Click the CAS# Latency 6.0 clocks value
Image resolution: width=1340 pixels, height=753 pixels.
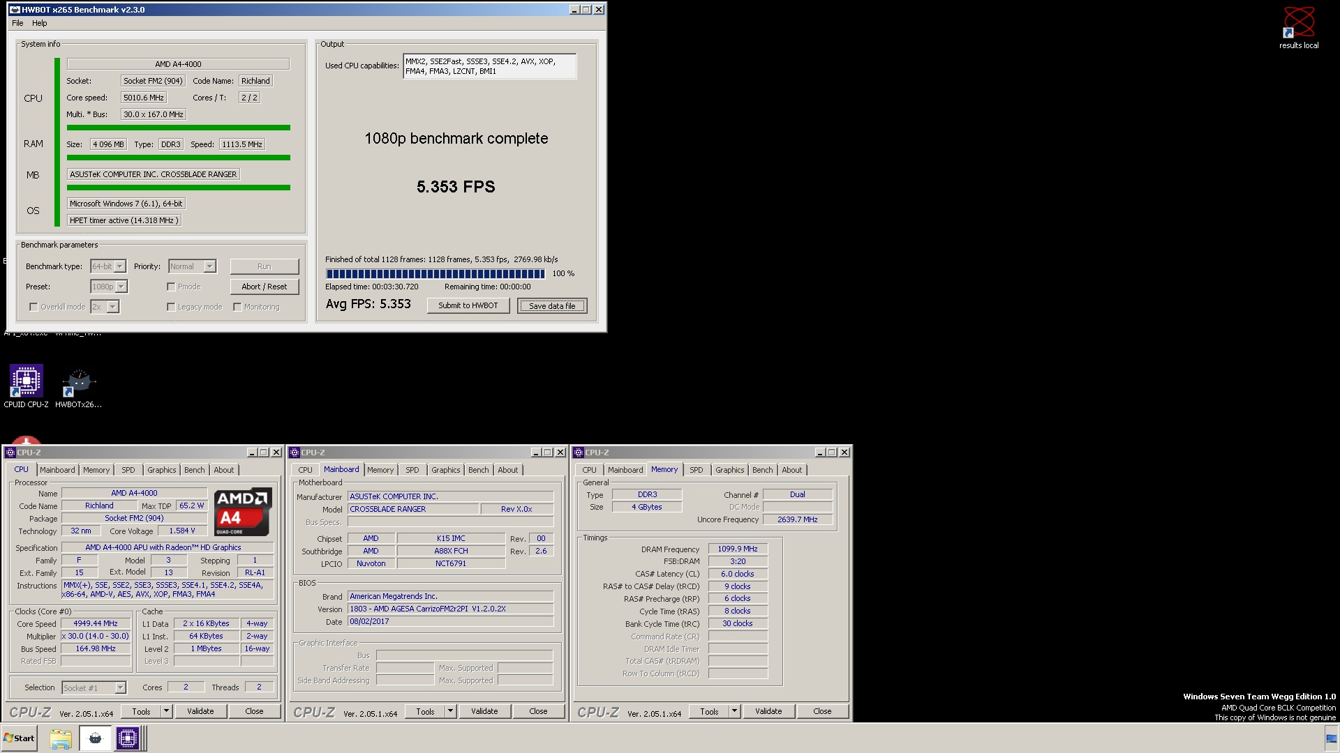pos(738,574)
